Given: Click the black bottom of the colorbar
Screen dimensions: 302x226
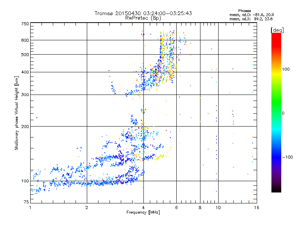Looking at the screenshot, I should (x=276, y=189).
